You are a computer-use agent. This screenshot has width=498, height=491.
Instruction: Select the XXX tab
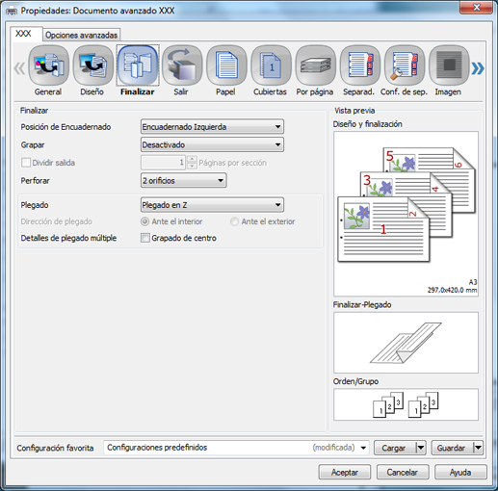click(x=23, y=34)
